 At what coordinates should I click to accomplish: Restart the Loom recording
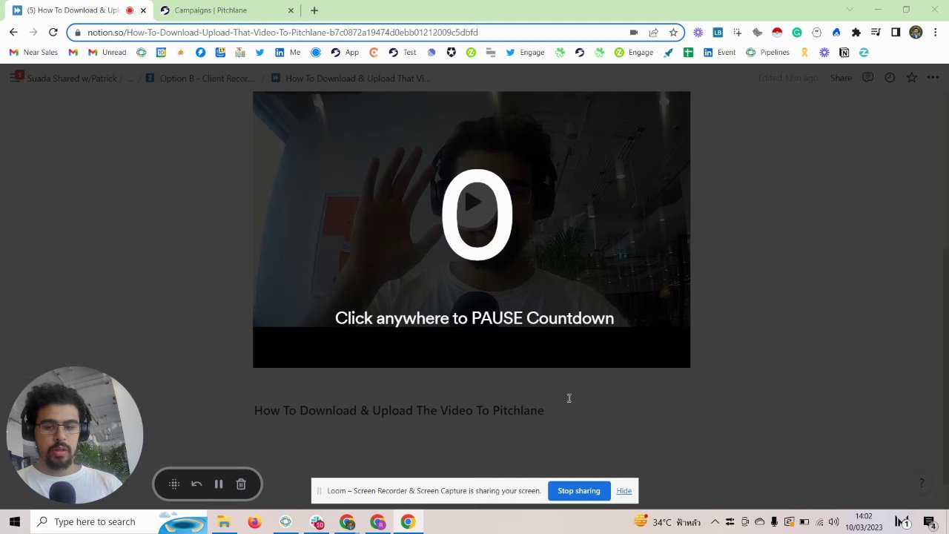pos(196,484)
